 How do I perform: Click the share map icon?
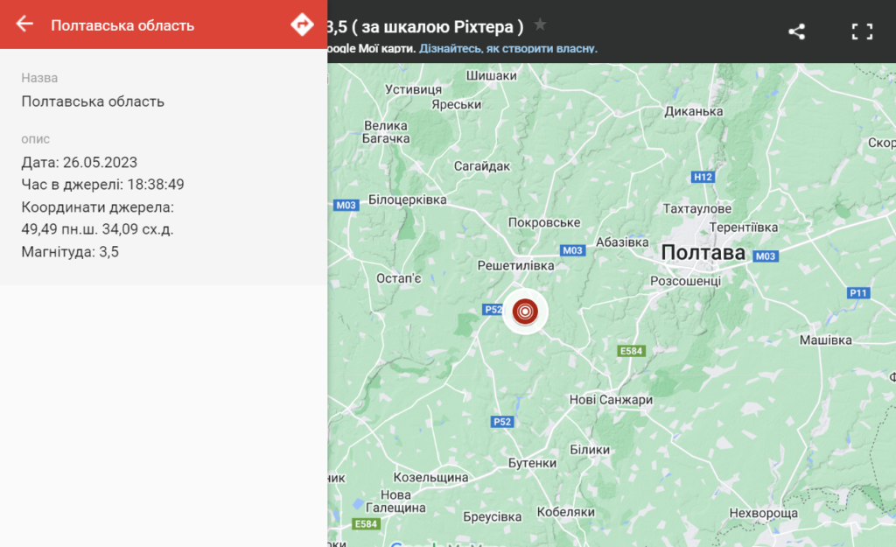(796, 32)
